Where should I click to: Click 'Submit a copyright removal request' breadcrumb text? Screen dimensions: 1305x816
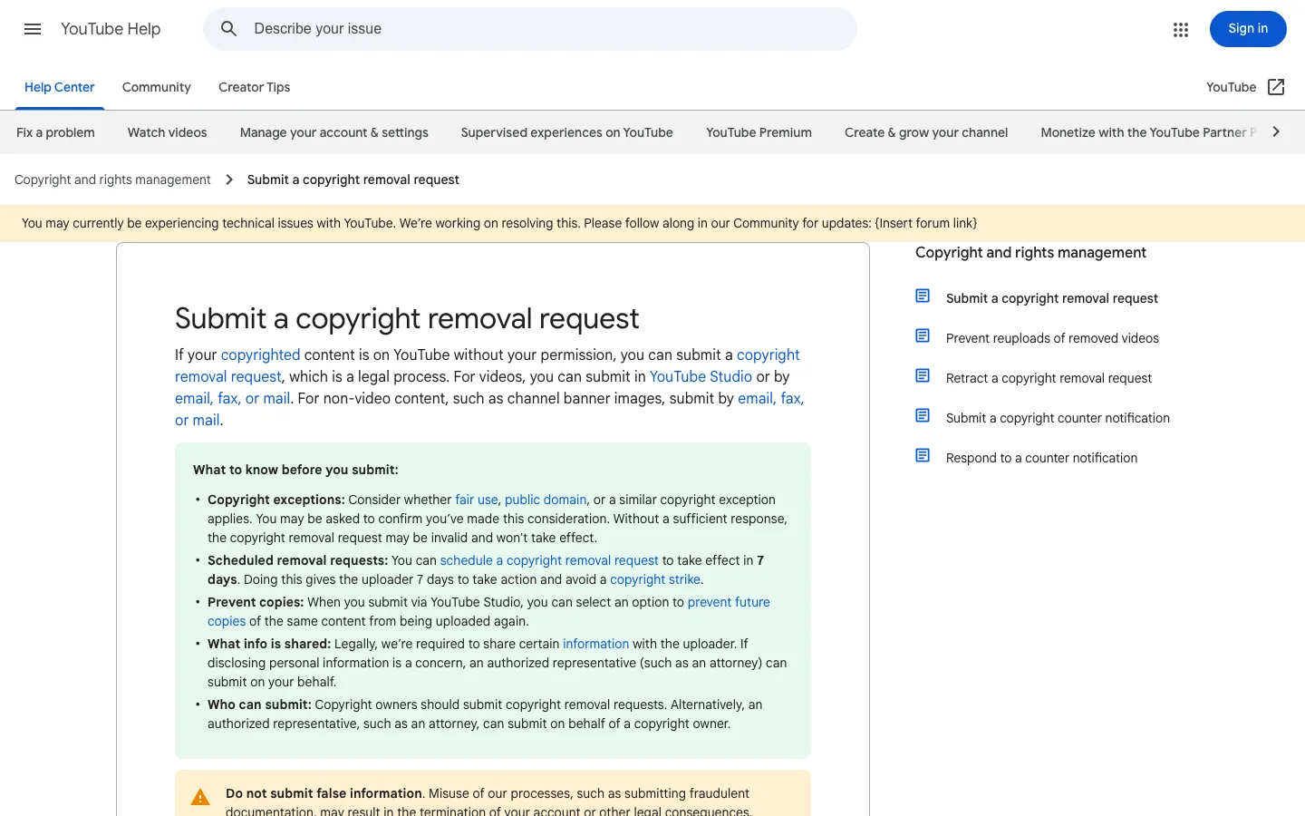[x=353, y=180]
